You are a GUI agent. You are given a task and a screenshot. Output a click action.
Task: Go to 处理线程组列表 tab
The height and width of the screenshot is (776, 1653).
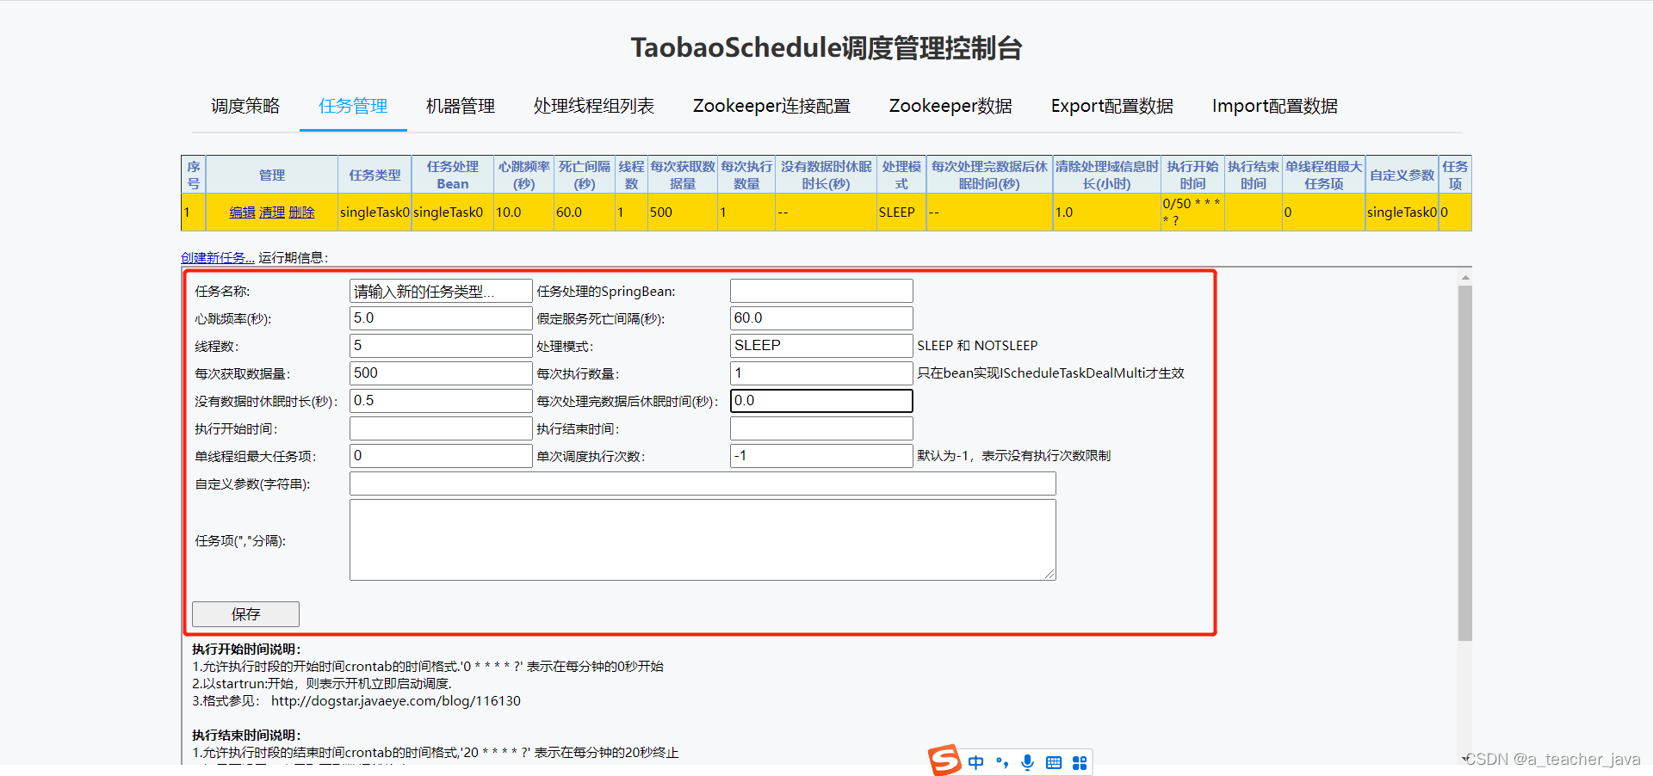(594, 106)
